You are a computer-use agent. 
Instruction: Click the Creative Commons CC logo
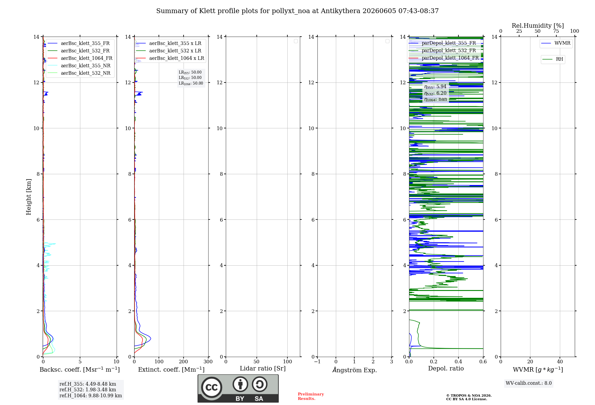212,387
